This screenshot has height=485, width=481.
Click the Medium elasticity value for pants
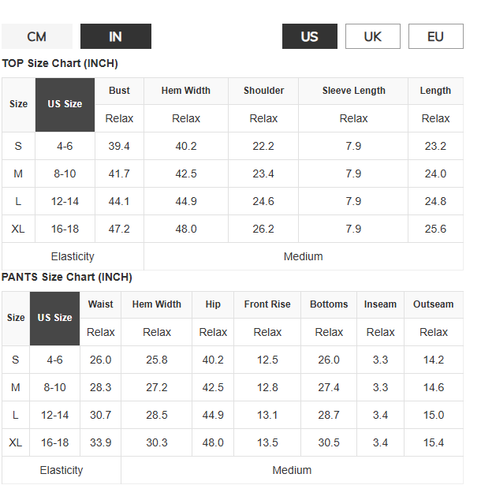coord(292,470)
